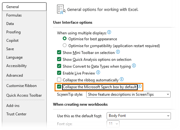Screen dimensions: 180x130
Task: Disable Show Convert to Data Types when typing
Action: 59,66
